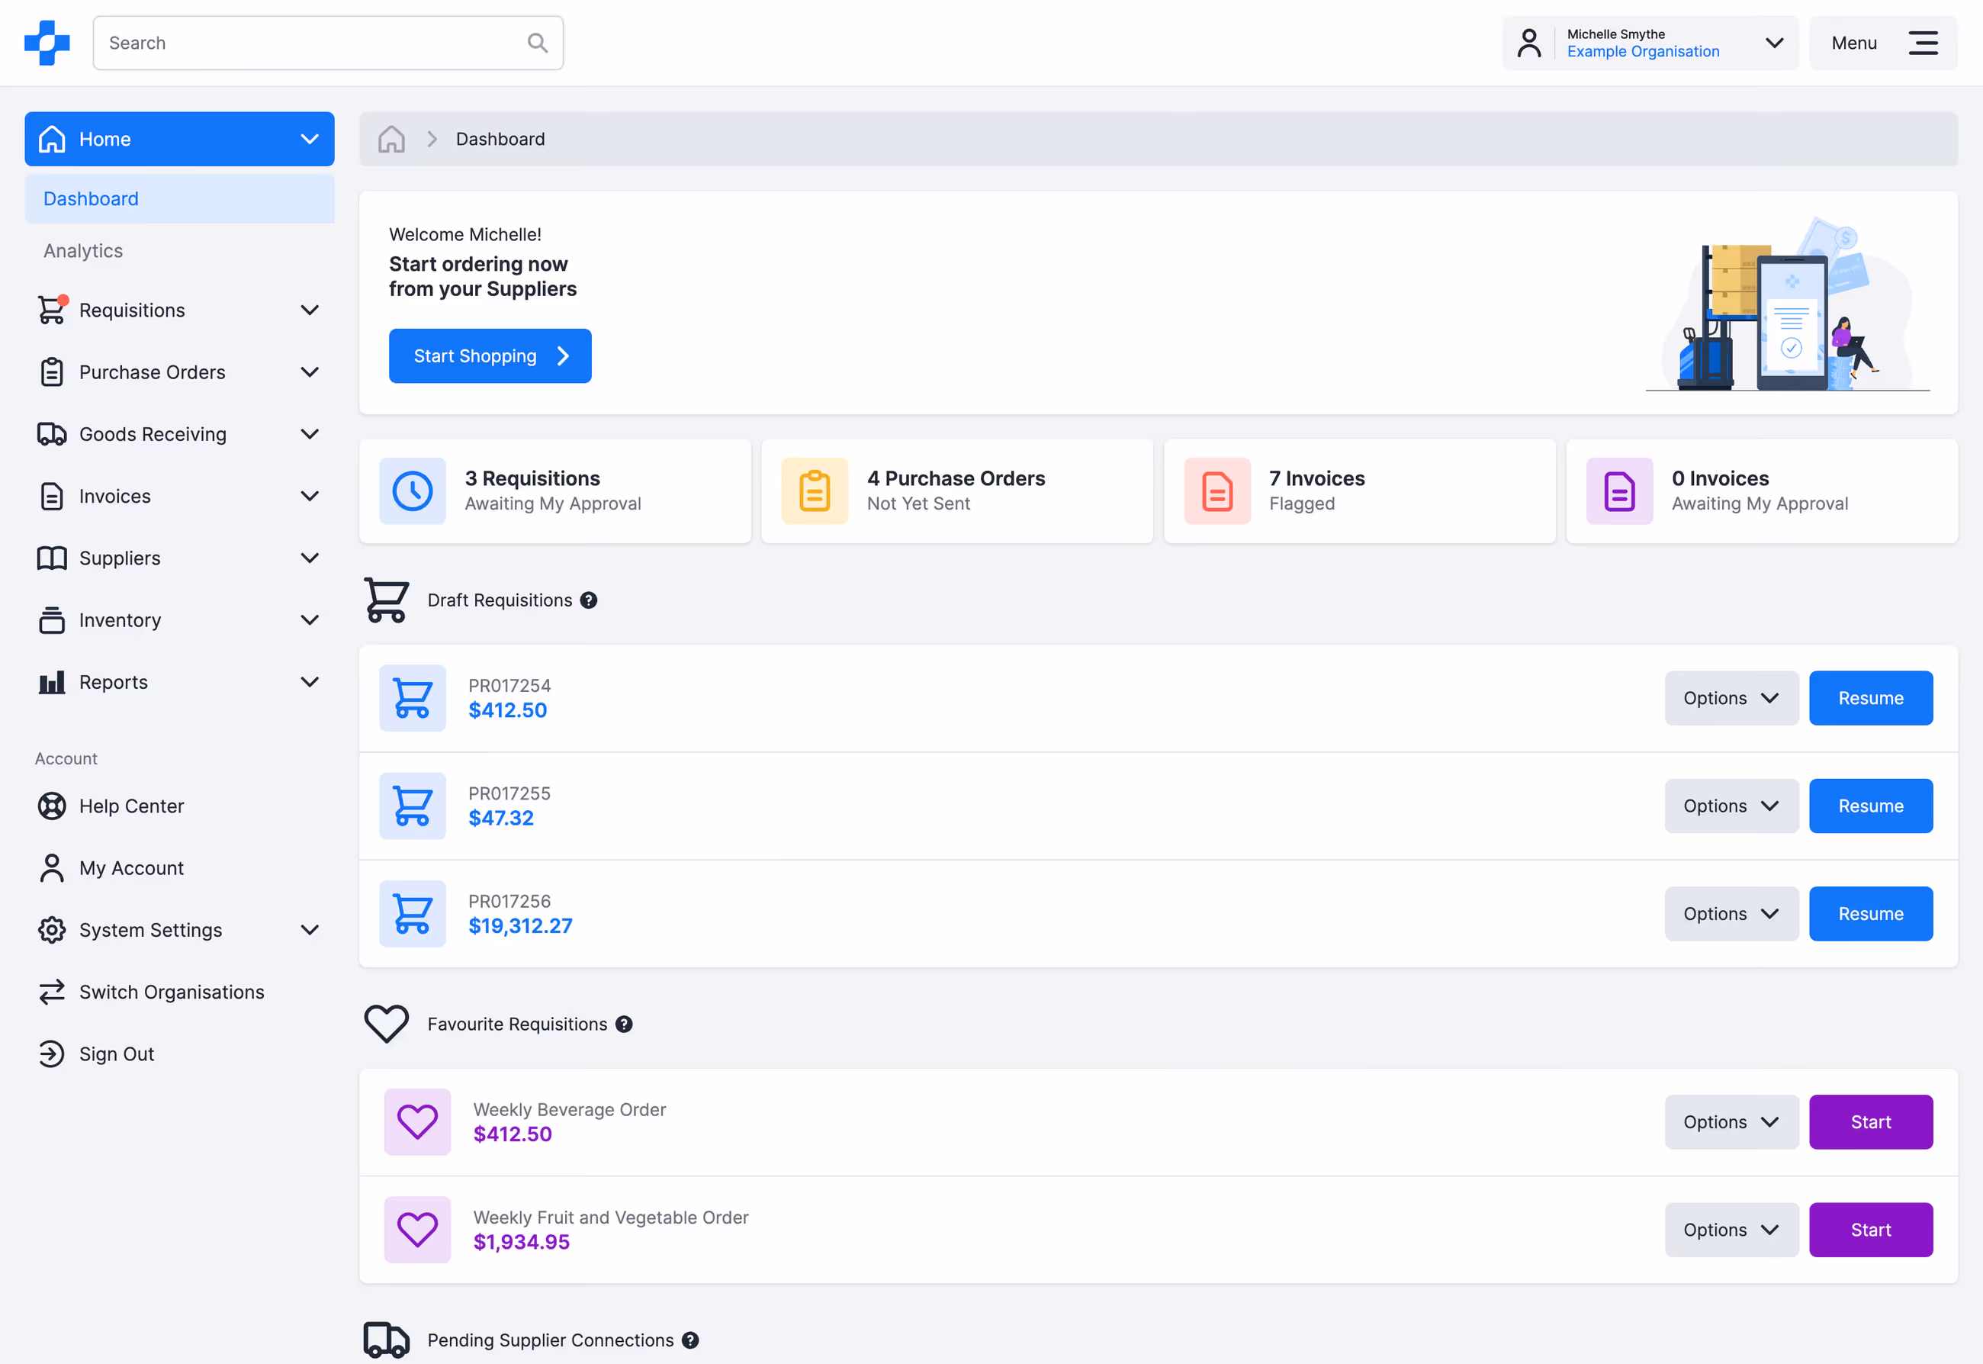This screenshot has height=1364, width=1983.
Task: Click the Purchase Orders clipboard icon in sidebar
Action: click(52, 372)
